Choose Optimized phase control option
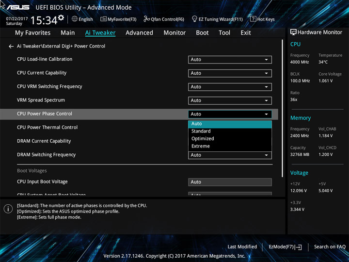The width and height of the screenshot is (349, 262). [230, 139]
